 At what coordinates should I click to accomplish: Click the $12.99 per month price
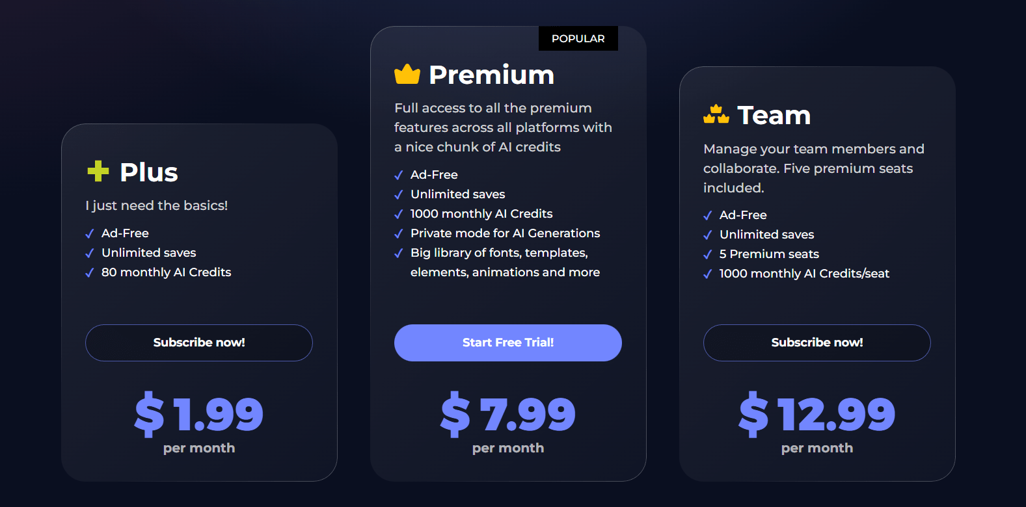817,414
